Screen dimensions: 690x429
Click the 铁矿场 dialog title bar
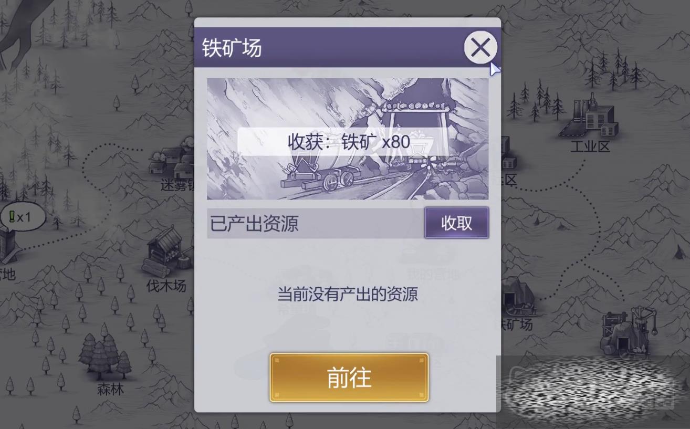point(329,48)
